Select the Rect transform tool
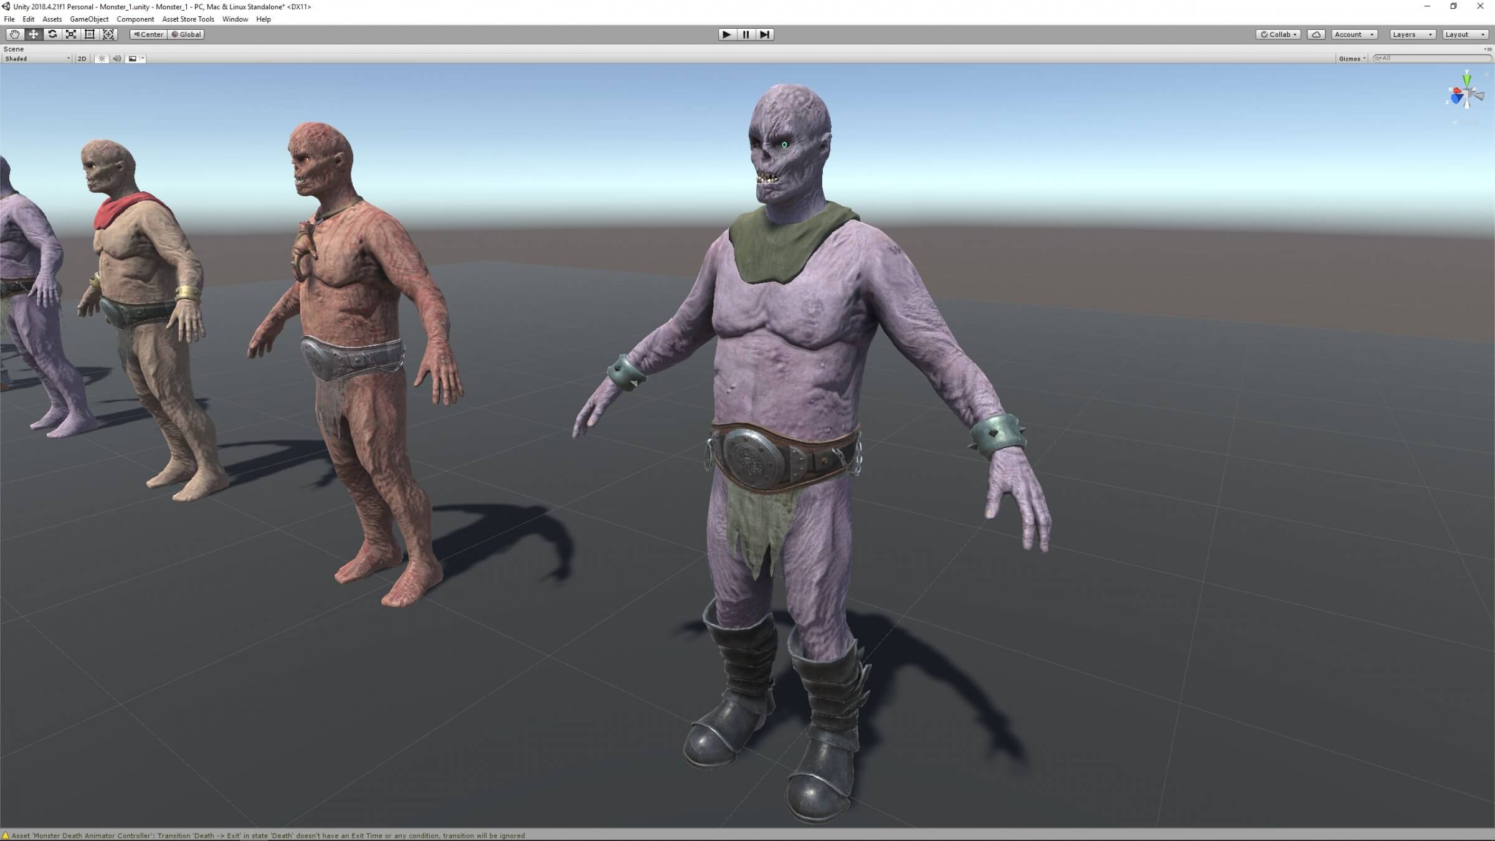 (x=90, y=34)
